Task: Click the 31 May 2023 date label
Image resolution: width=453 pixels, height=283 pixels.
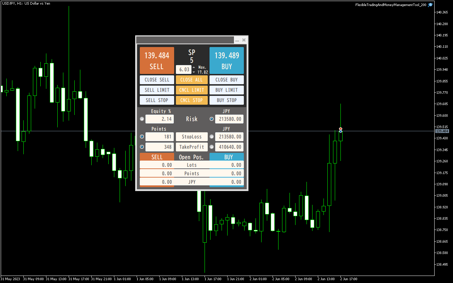Action: [x=10, y=279]
